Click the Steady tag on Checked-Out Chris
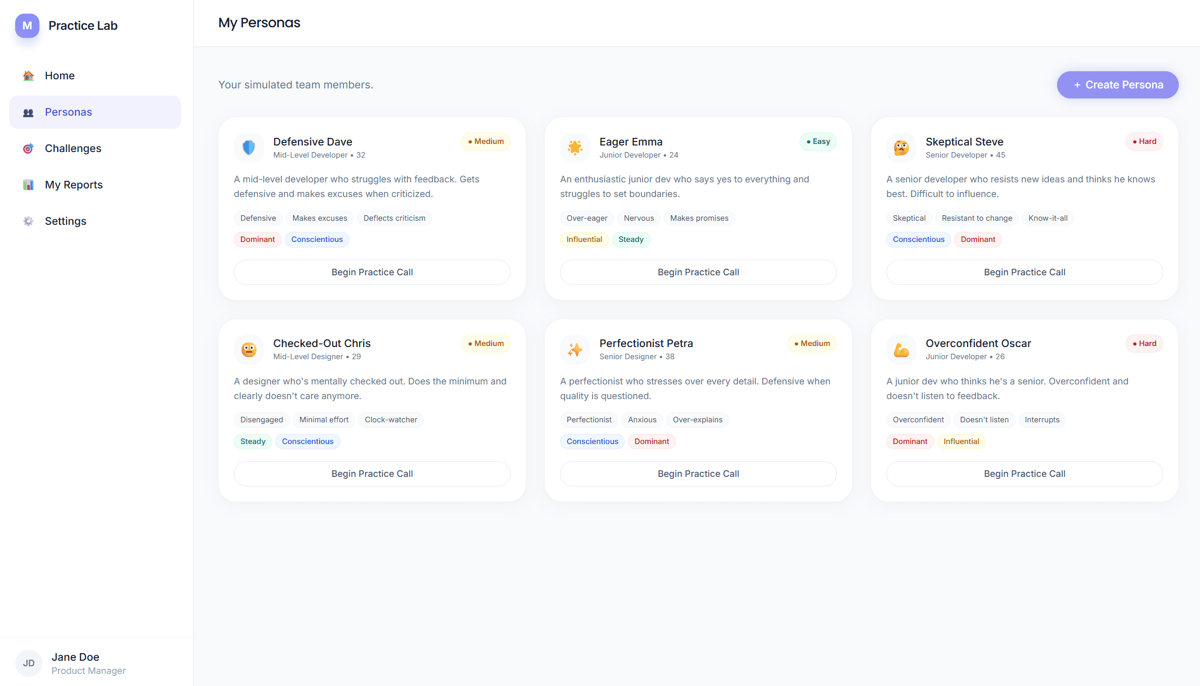 coord(253,442)
